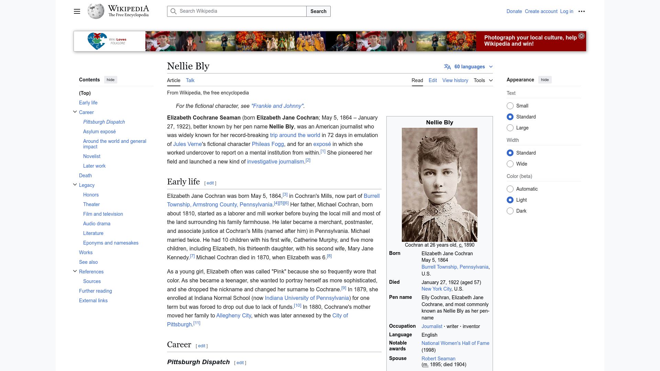
Task: Open National Women's Hall of Fame link
Action: 455,343
